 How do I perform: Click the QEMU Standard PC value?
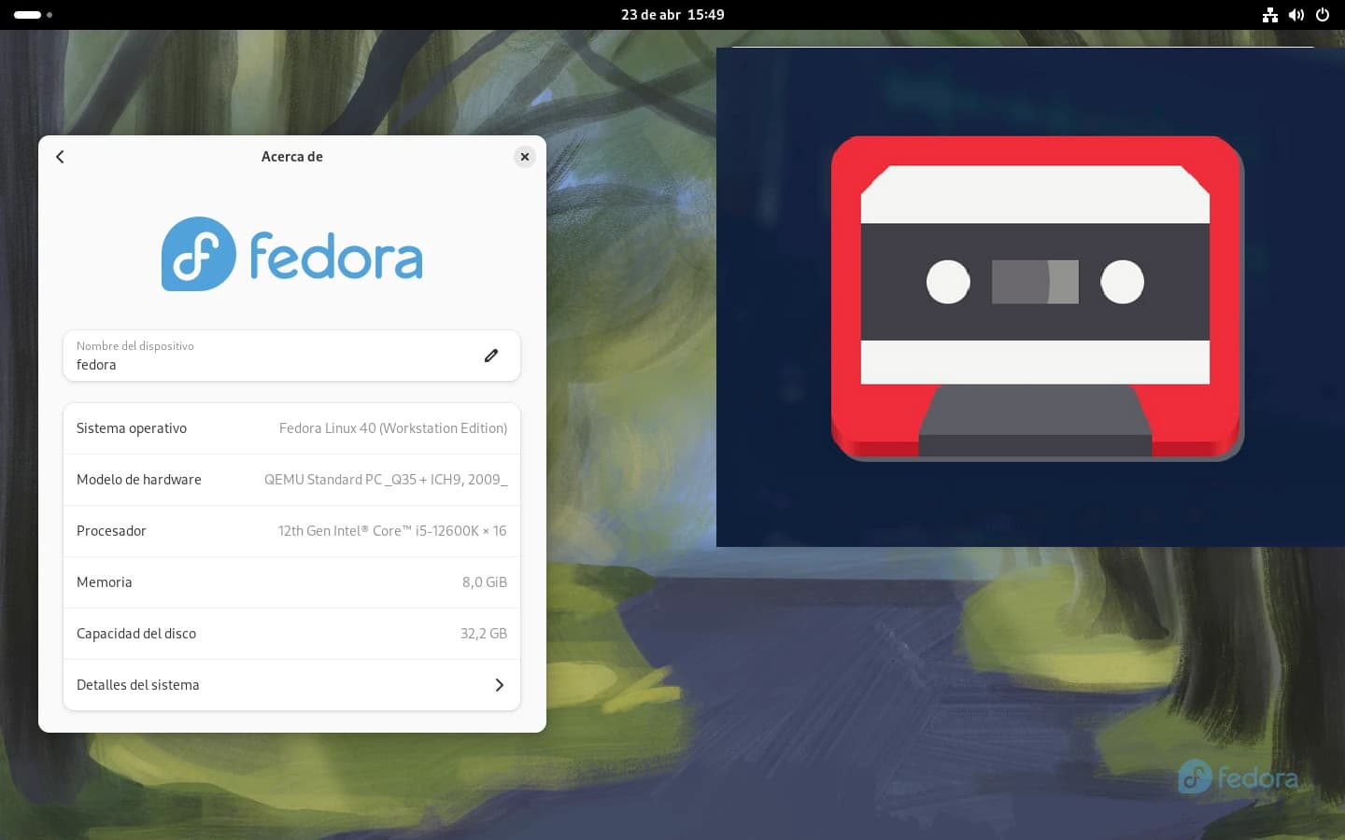click(386, 480)
